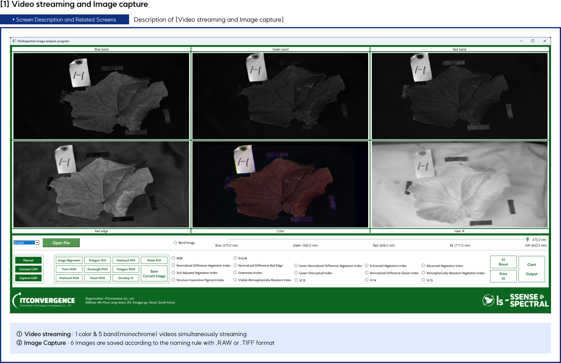Select the Polygon ROI tool

point(97,260)
